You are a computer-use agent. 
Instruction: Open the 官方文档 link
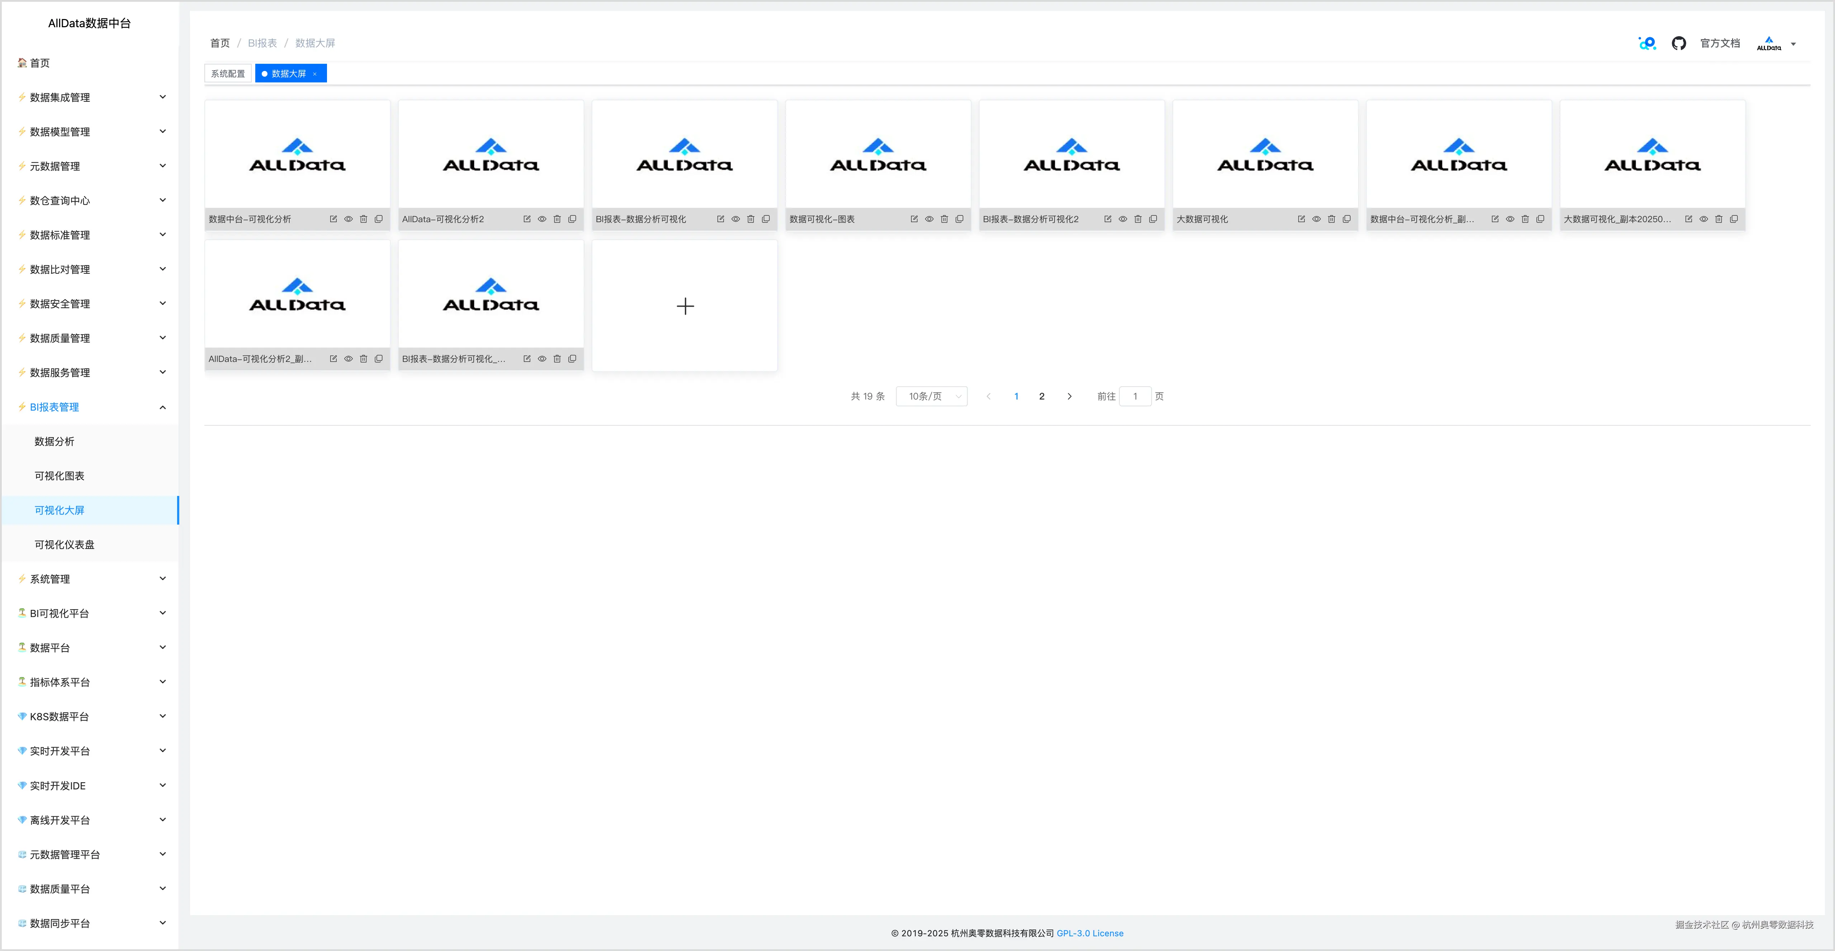[x=1720, y=43]
